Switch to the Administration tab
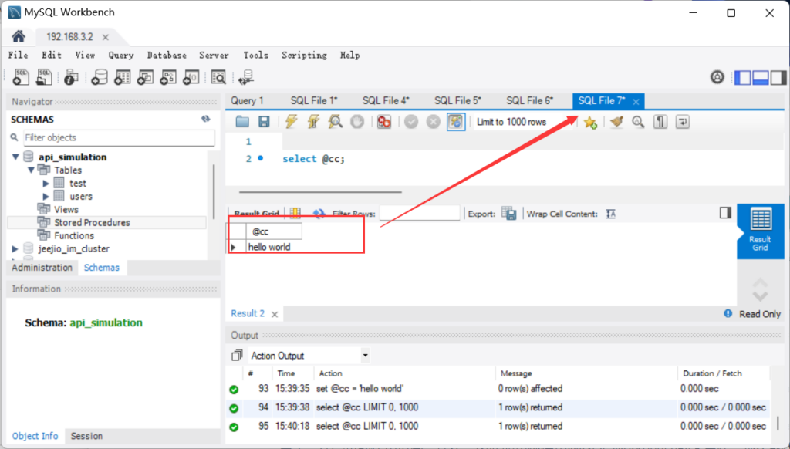790x449 pixels. tap(42, 267)
